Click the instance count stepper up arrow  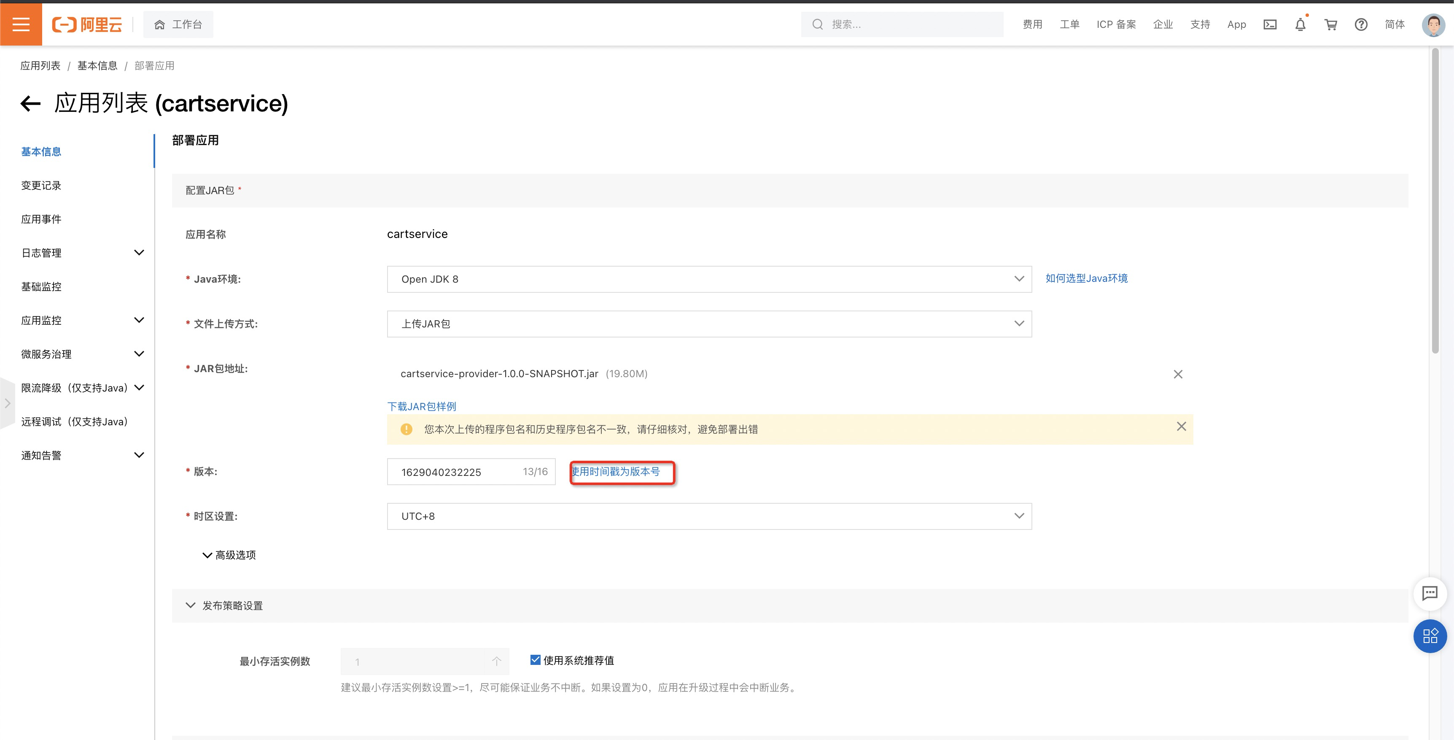(496, 661)
